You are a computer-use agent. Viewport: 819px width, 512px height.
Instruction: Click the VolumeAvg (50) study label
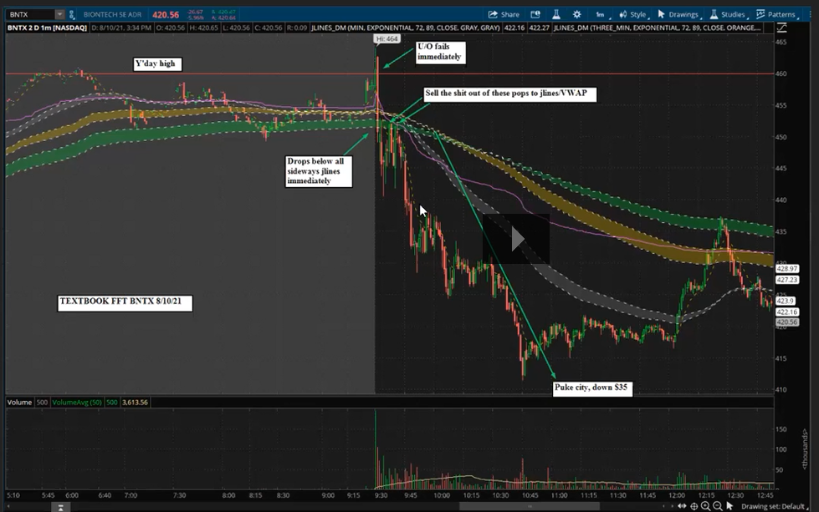(77, 402)
